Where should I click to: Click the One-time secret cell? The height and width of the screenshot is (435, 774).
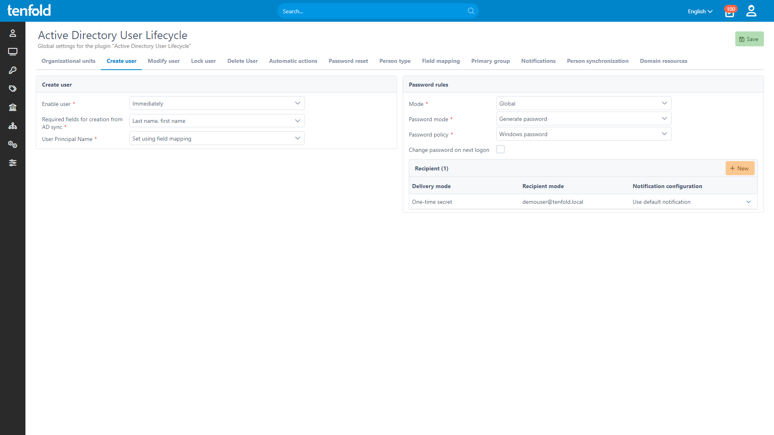coord(432,202)
